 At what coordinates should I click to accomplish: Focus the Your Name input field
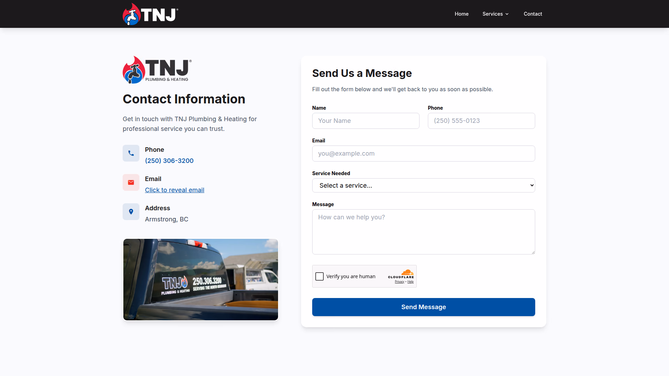coord(366,121)
